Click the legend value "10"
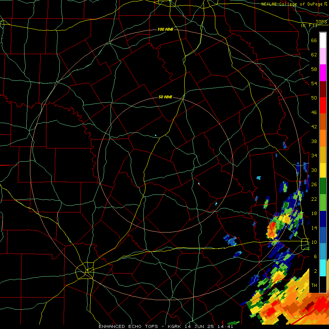This screenshot has width=329, height=329. point(314,242)
